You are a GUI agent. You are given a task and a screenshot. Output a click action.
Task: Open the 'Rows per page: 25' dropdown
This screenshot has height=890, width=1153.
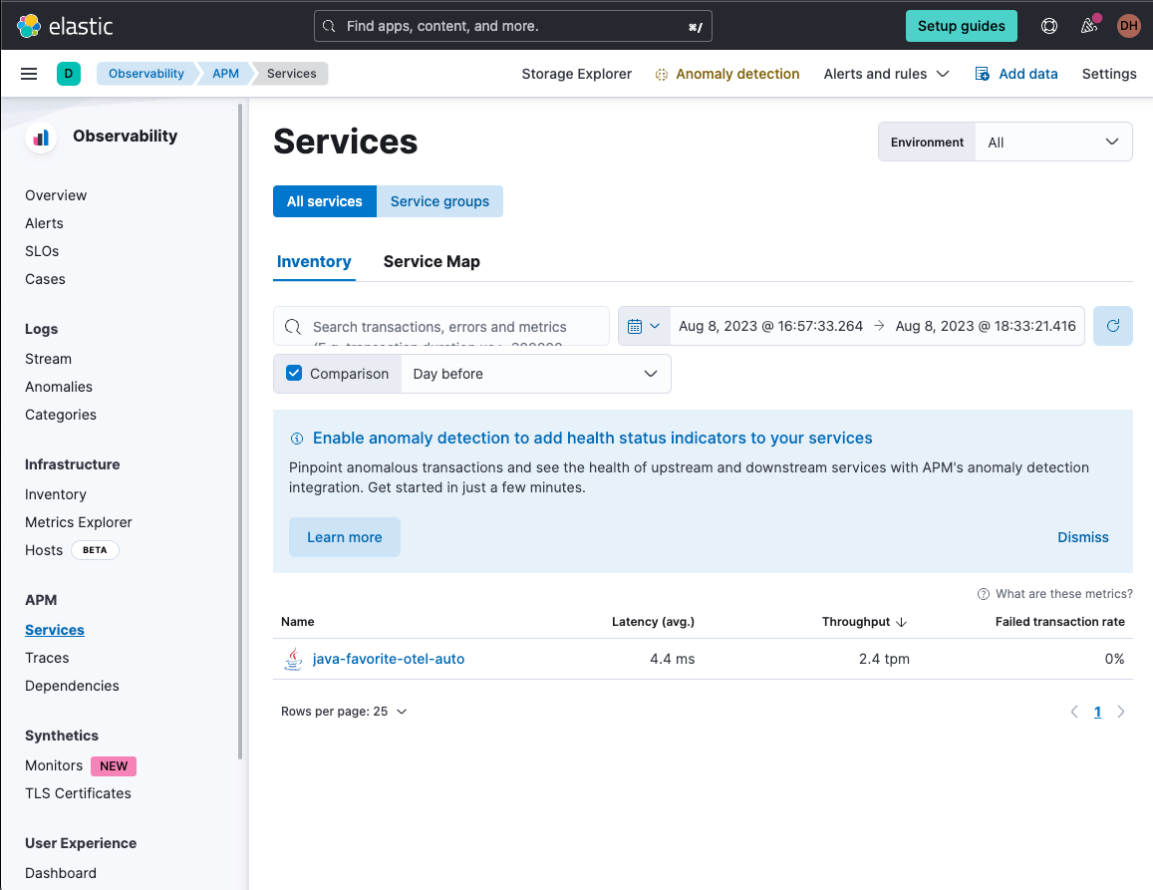click(344, 711)
